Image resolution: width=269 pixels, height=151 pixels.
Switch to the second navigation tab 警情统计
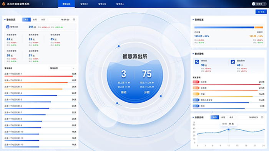click(x=84, y=4)
